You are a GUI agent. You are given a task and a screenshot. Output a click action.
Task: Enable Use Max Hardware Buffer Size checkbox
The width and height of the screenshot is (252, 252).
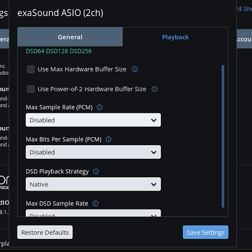31,69
